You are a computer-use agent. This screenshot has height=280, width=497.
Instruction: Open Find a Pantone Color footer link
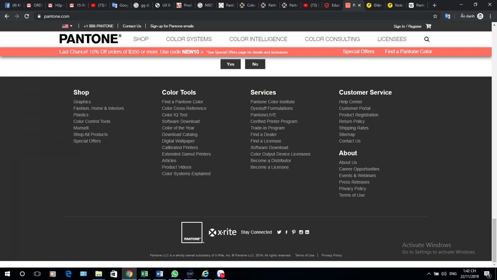point(182,102)
